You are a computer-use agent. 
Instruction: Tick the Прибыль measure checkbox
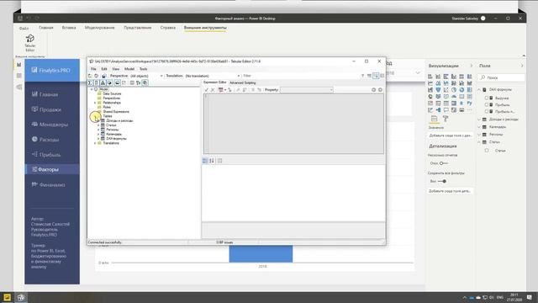pos(487,104)
